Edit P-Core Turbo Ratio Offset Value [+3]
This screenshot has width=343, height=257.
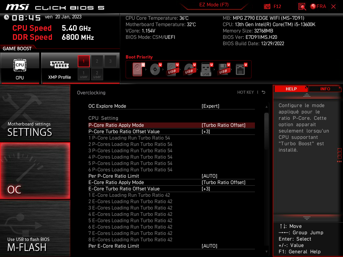tap(171, 132)
